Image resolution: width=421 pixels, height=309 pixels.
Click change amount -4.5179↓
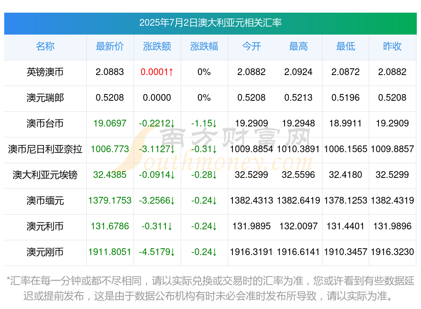[157, 252]
